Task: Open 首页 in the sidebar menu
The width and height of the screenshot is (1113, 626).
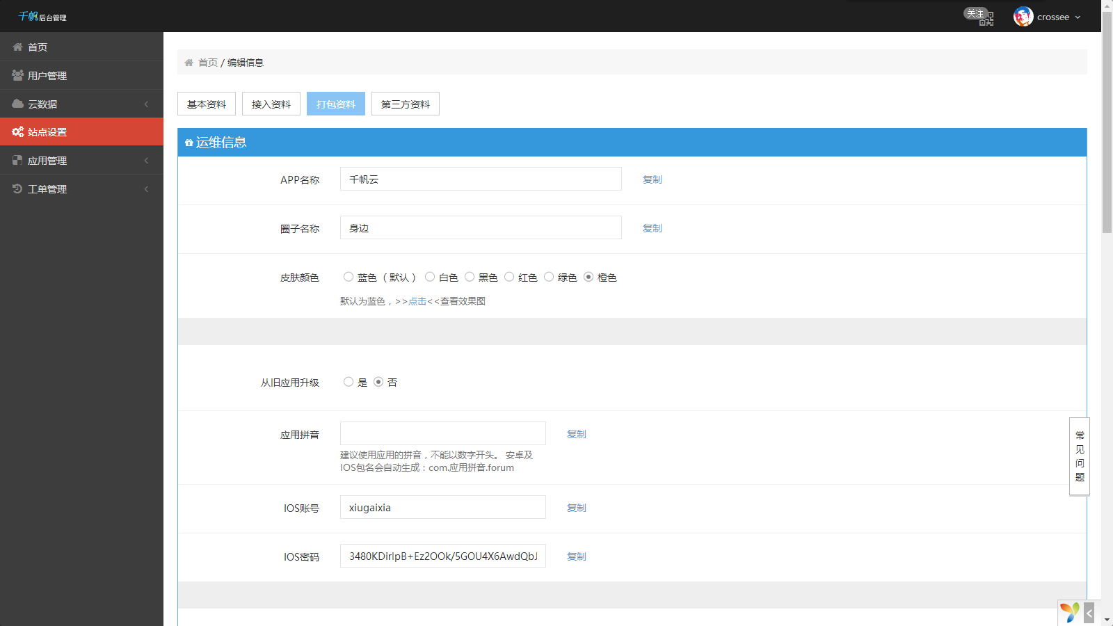Action: 81,47
